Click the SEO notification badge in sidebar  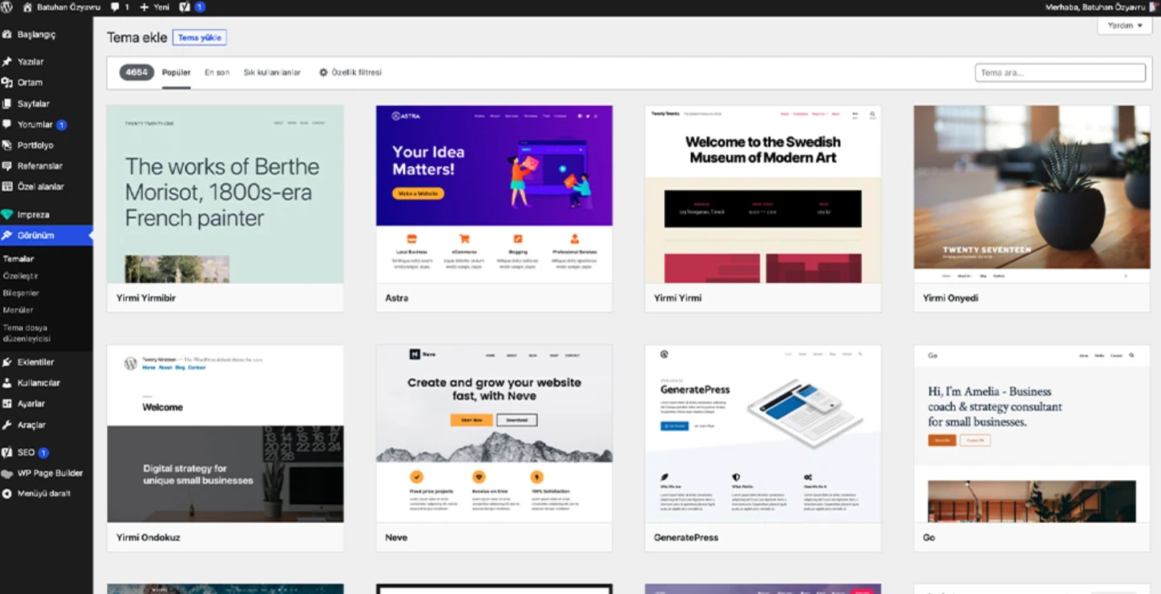(43, 453)
